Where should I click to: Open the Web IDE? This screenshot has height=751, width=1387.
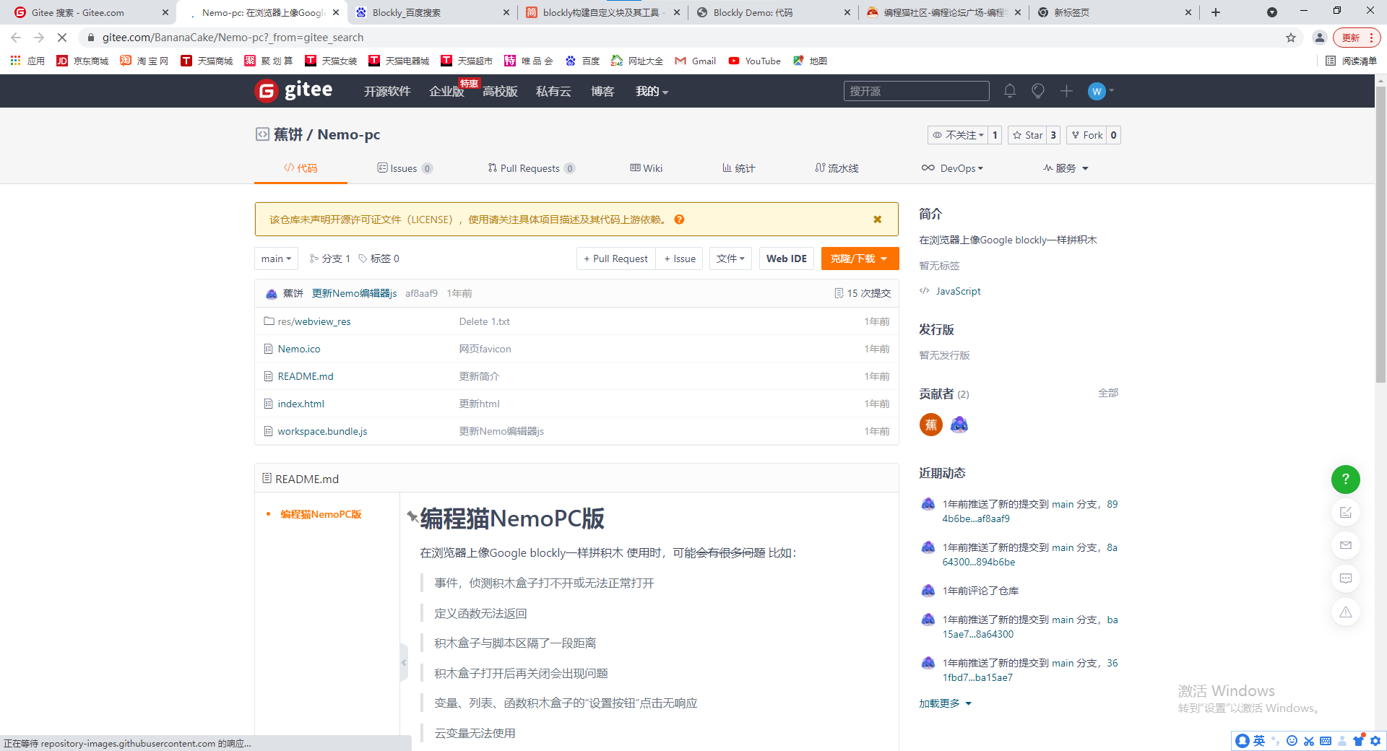coord(787,259)
